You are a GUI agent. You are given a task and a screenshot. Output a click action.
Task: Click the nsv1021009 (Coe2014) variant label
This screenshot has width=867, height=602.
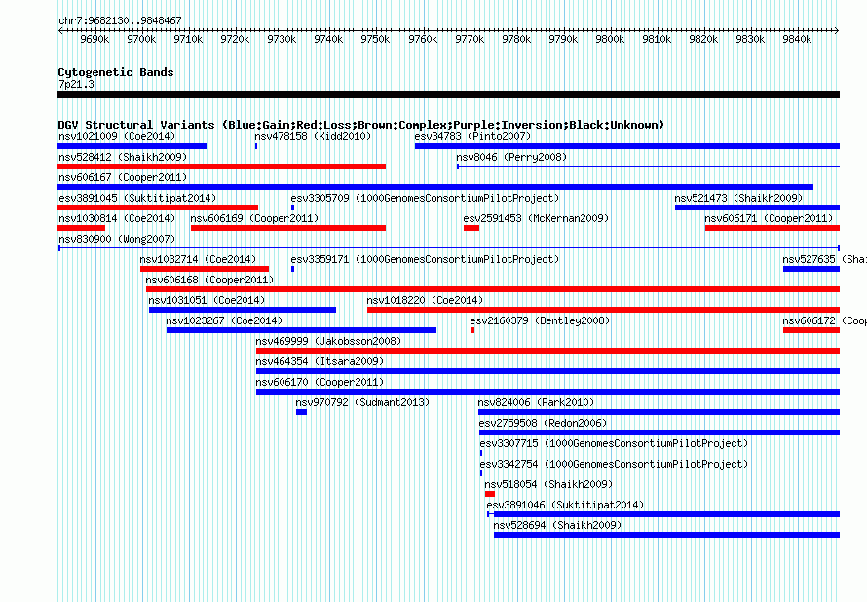tap(117, 136)
